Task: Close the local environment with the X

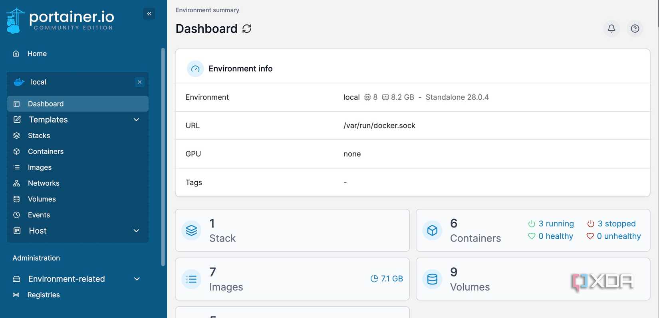Action: [x=139, y=82]
